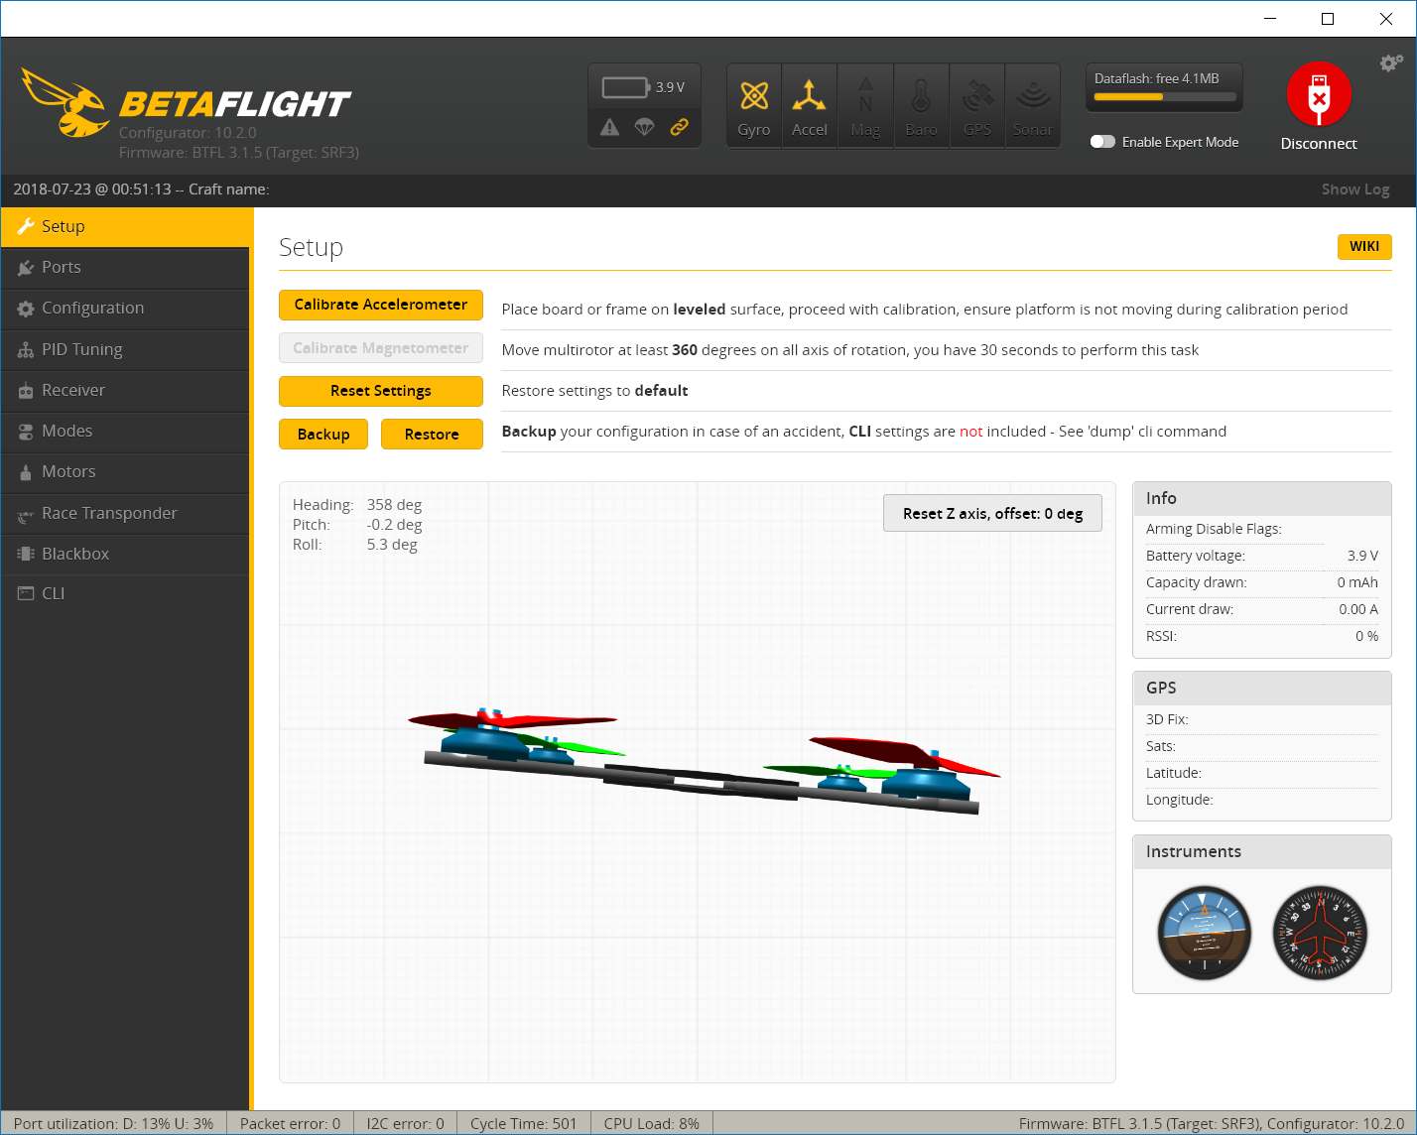Minimize the Betaflight window
The image size is (1417, 1135).
(1269, 19)
